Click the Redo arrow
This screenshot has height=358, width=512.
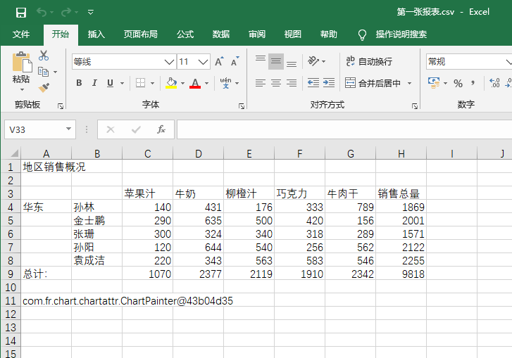pyautogui.click(x=65, y=13)
